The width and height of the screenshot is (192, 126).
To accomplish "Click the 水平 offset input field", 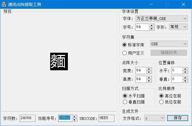I will point(177,71).
